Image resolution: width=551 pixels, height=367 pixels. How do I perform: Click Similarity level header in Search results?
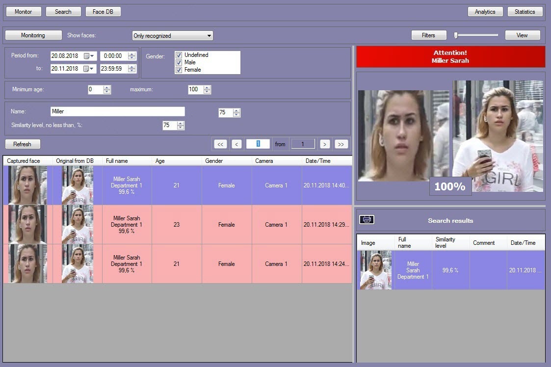[x=451, y=242]
